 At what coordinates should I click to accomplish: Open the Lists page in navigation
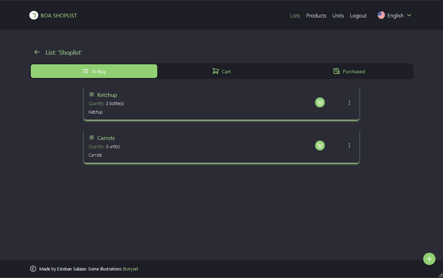295,16
